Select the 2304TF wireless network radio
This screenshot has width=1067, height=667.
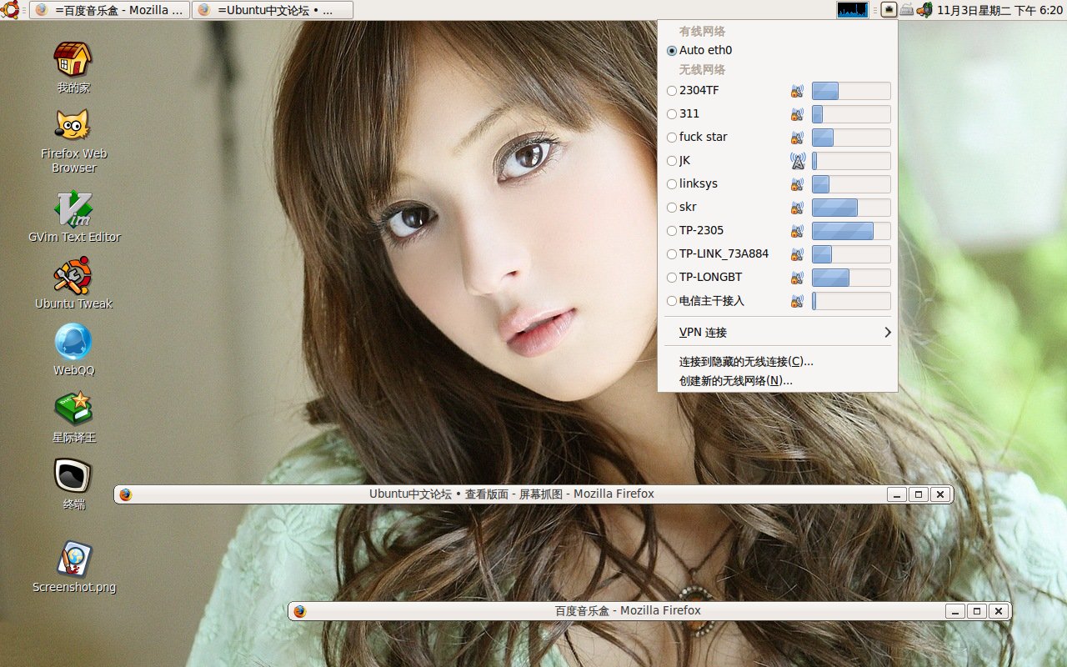(672, 91)
